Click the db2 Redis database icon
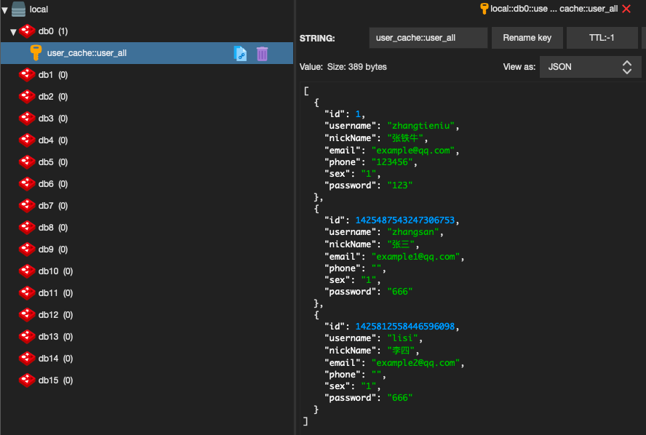 click(x=27, y=97)
